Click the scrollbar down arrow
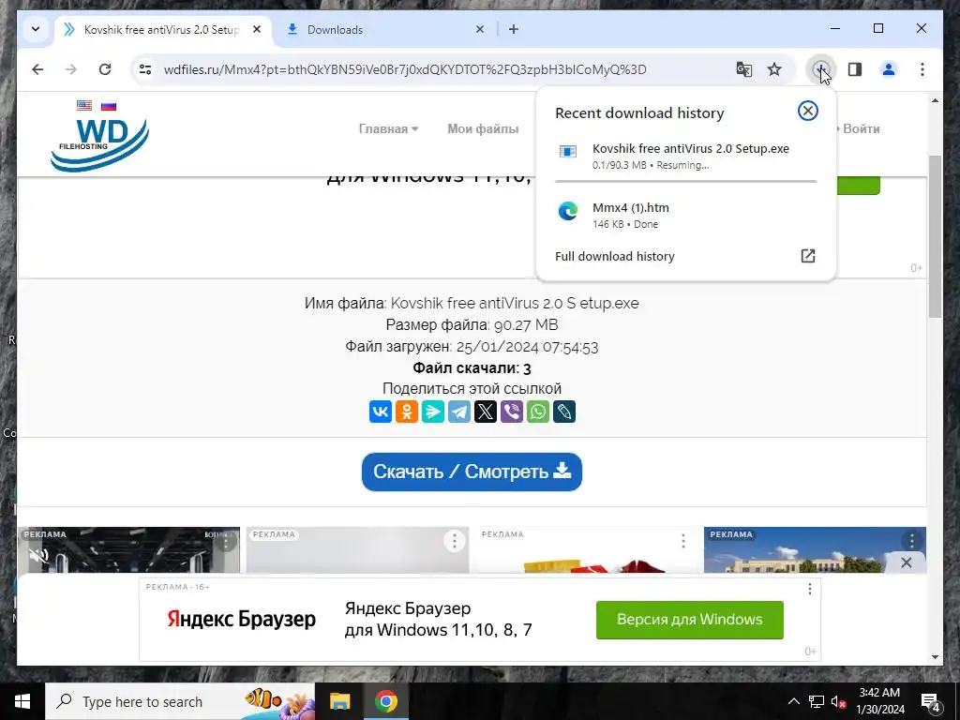Viewport: 960px width, 720px height. (935, 657)
